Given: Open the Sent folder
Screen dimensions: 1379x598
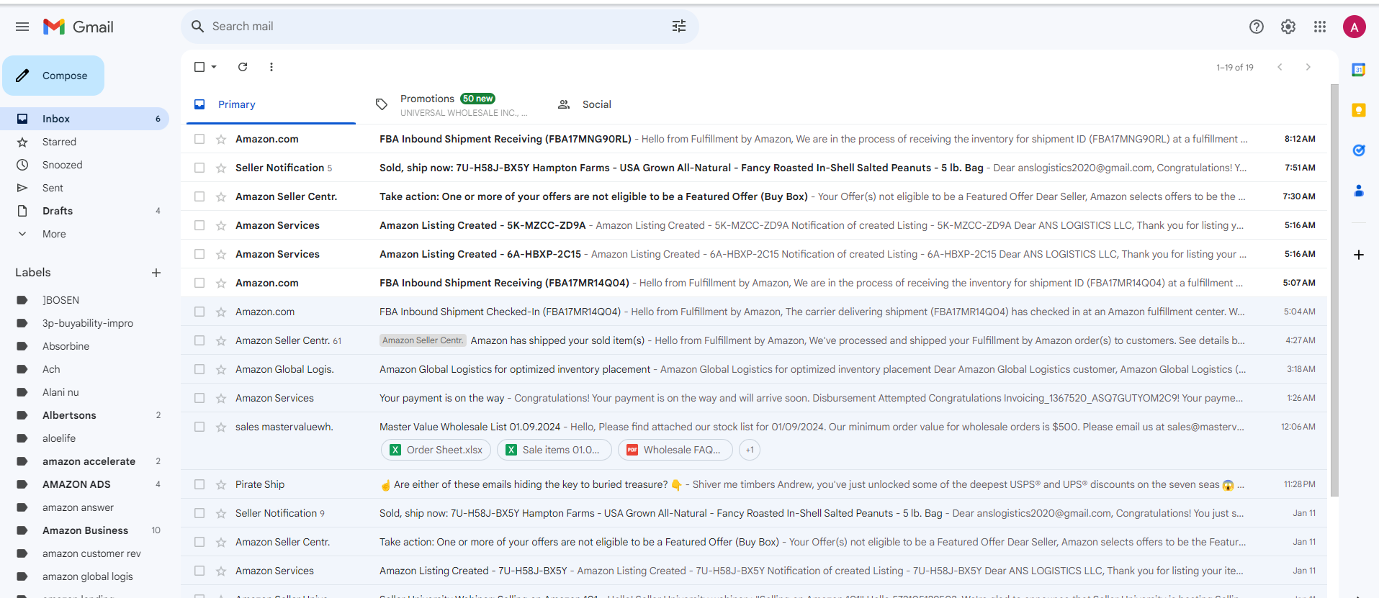Looking at the screenshot, I should click(84, 188).
